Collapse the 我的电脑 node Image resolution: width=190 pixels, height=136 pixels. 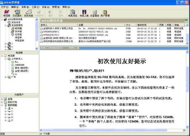point(2,105)
